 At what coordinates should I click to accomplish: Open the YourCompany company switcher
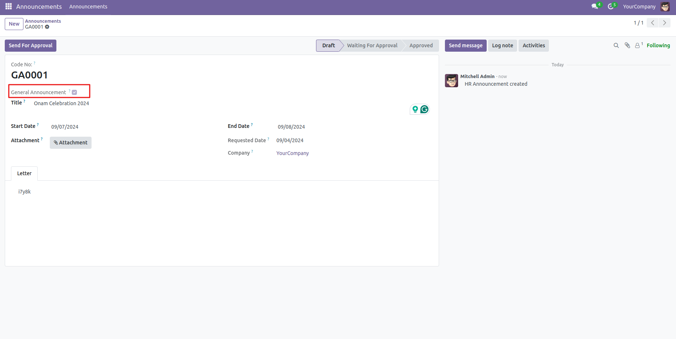point(639,7)
